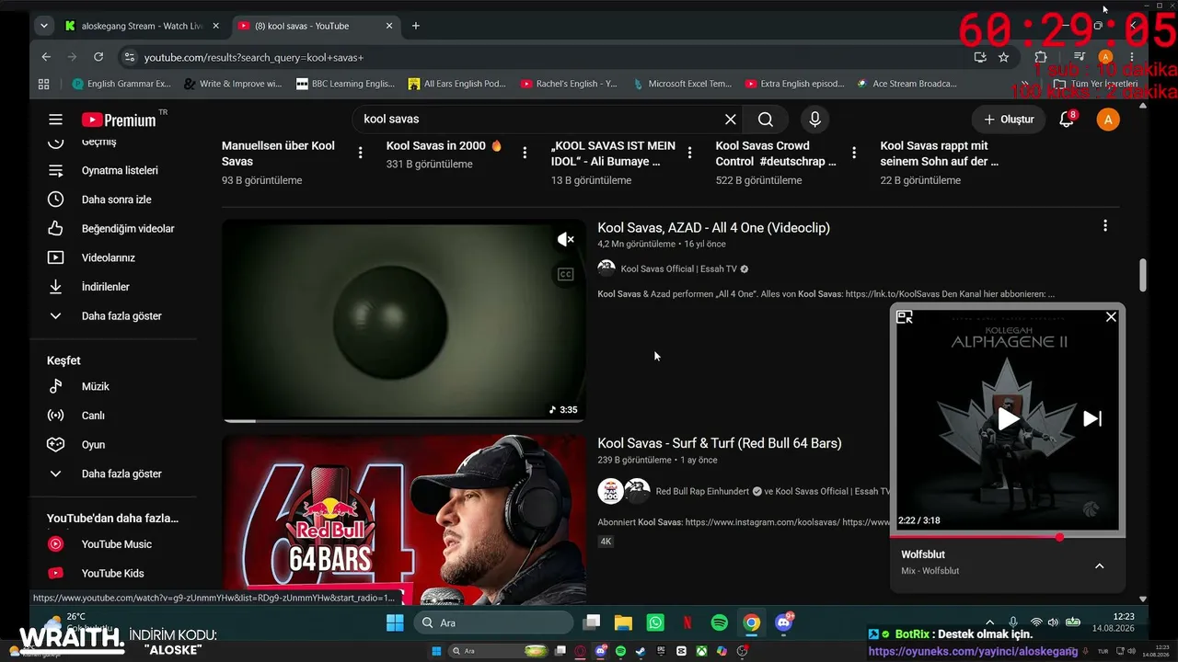Screen dimensions: 1178x662
Task: Click the magnifier search button
Action: [x=766, y=120]
